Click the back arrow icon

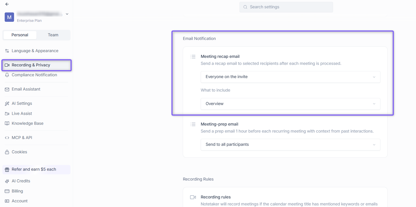pos(7,4)
